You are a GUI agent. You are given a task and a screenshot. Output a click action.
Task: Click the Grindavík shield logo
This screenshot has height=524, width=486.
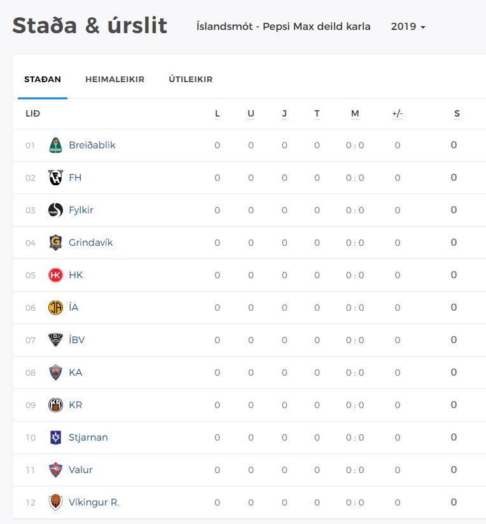click(x=55, y=243)
